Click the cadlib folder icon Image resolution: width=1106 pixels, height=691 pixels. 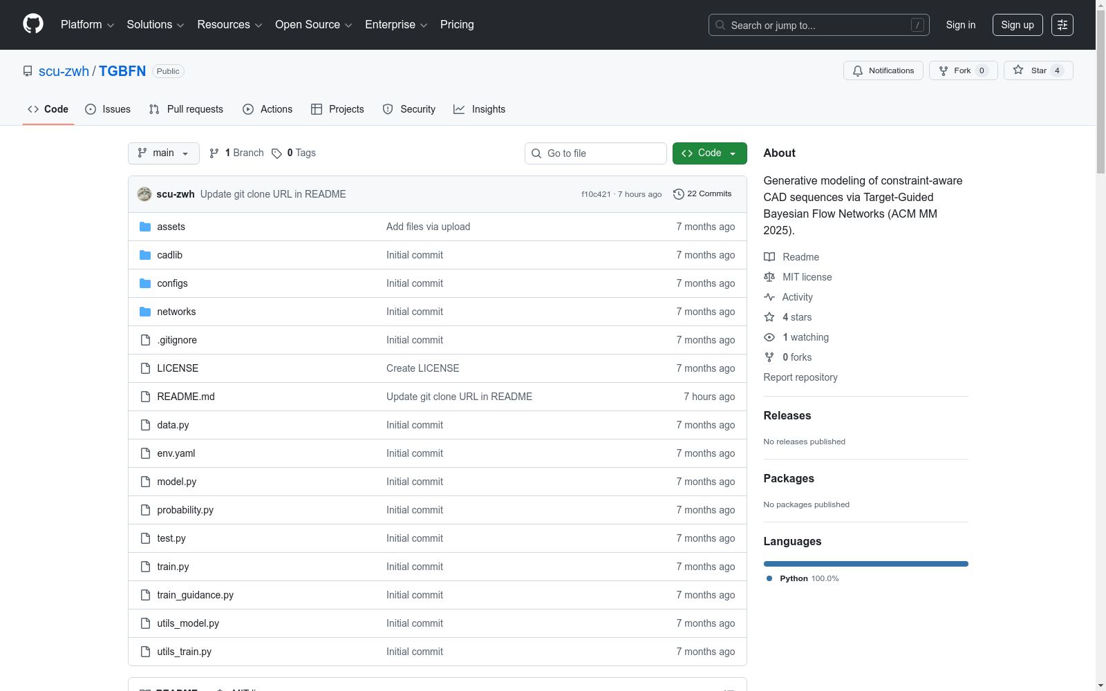(145, 255)
